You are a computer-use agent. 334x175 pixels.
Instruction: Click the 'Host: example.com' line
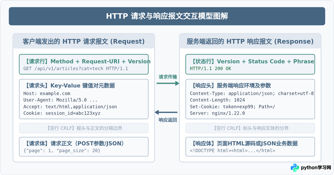[47, 93]
